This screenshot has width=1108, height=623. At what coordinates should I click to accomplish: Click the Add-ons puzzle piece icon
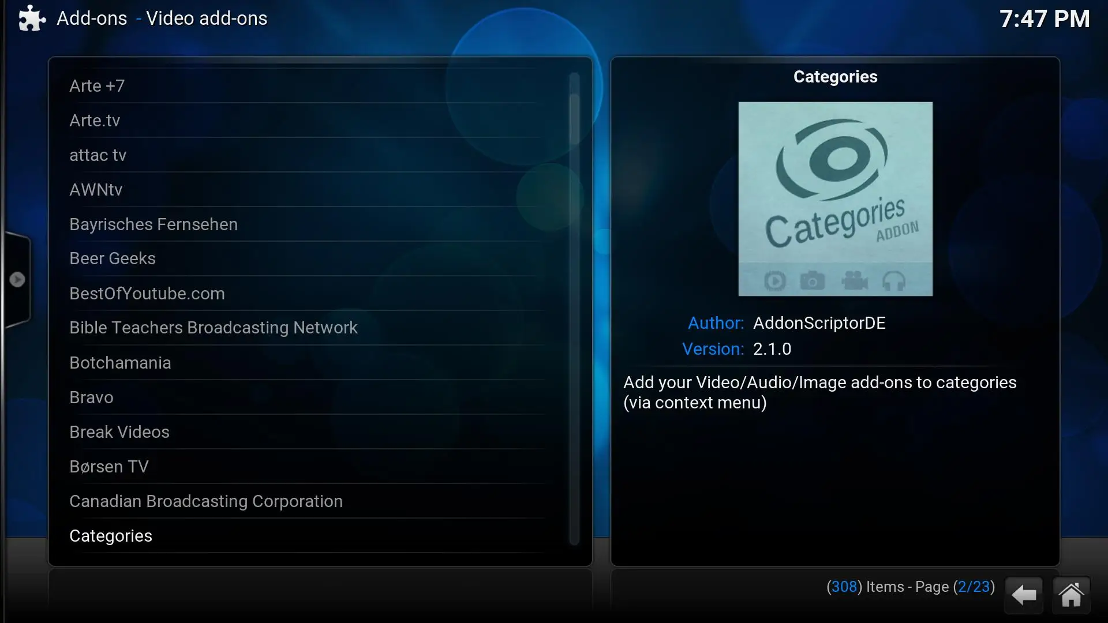32,18
